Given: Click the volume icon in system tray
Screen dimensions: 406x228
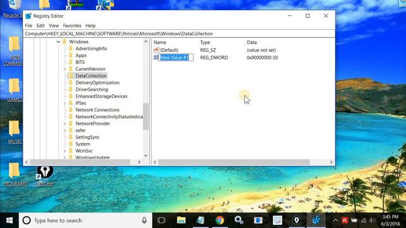Looking at the screenshot, I should [x=372, y=220].
